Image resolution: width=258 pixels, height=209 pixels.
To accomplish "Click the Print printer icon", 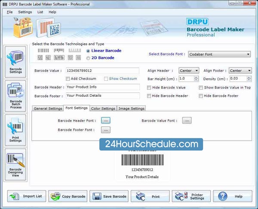I will 141,196.
